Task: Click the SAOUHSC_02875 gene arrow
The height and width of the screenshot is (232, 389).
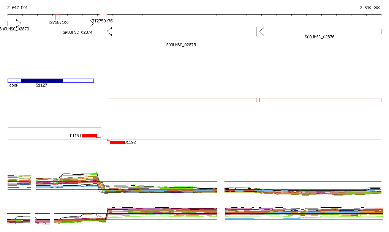Action: pyautogui.click(x=181, y=32)
